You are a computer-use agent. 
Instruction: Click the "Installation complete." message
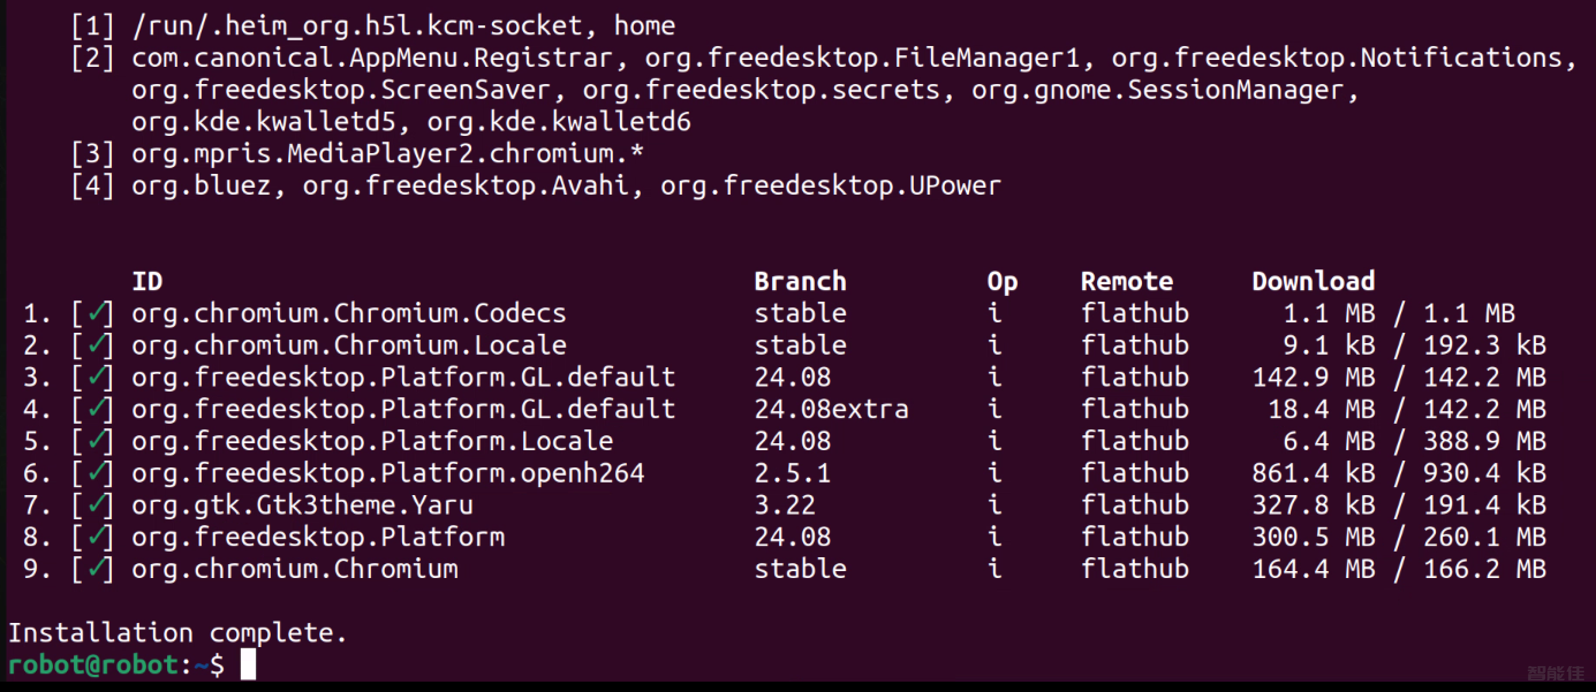[177, 633]
